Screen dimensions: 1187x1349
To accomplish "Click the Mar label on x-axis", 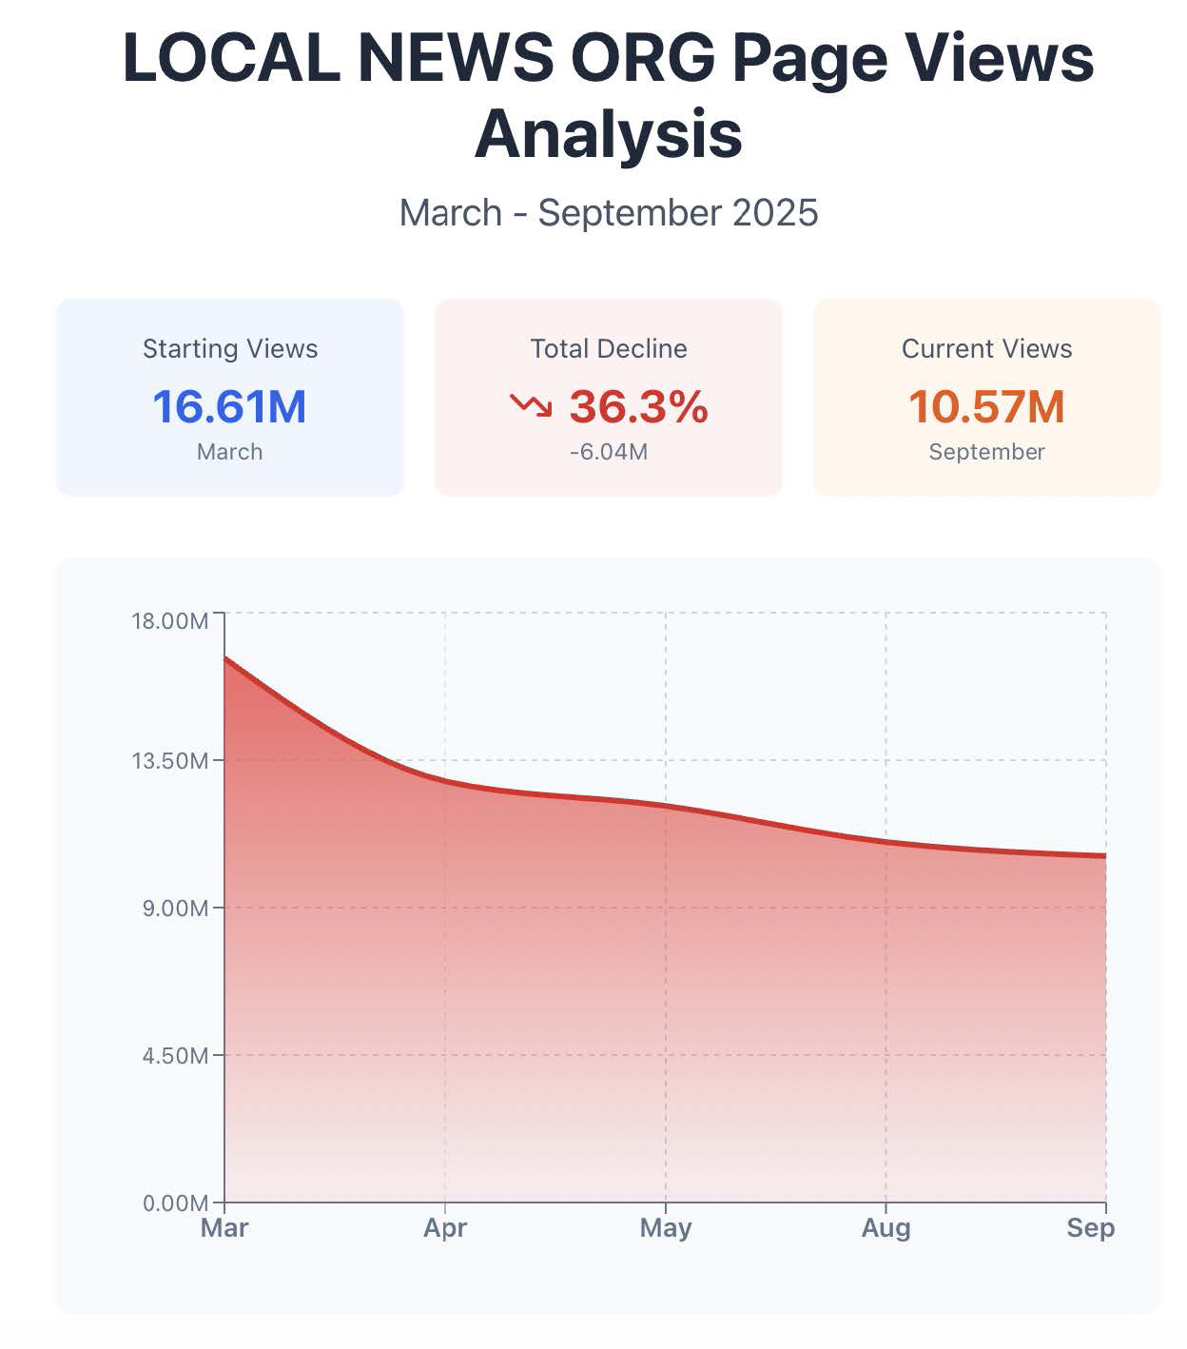I will pyautogui.click(x=224, y=1228).
